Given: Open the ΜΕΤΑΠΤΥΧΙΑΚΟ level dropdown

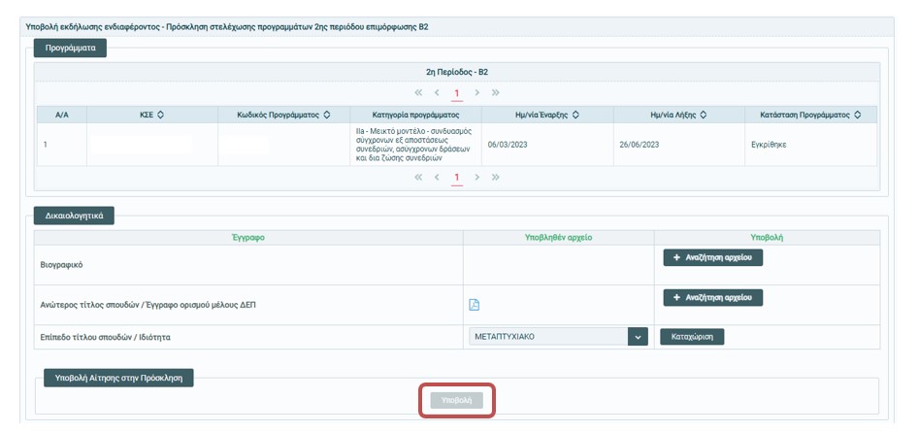Looking at the screenshot, I should coord(638,337).
